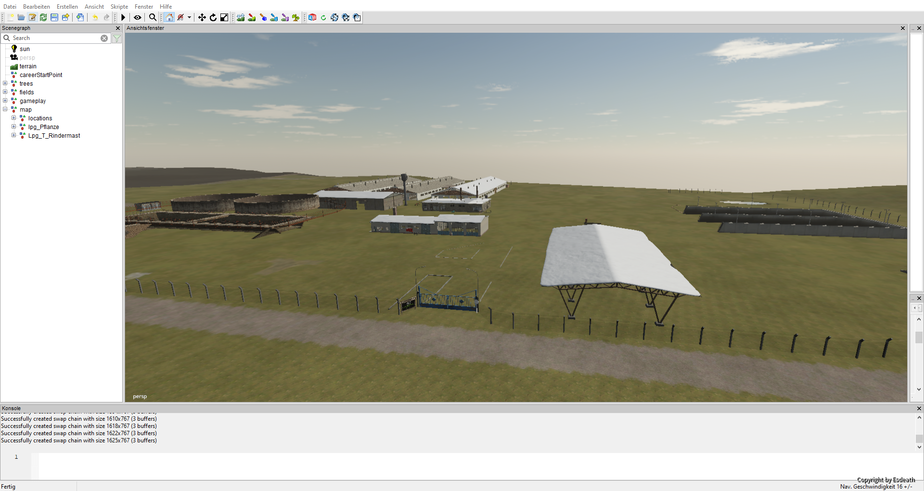This screenshot has height=491, width=924.
Task: Click the save disk icon
Action: coord(54,17)
